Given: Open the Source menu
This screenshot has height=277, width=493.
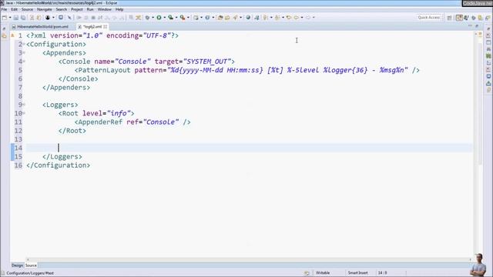Looking at the screenshot, I should coord(27,9).
